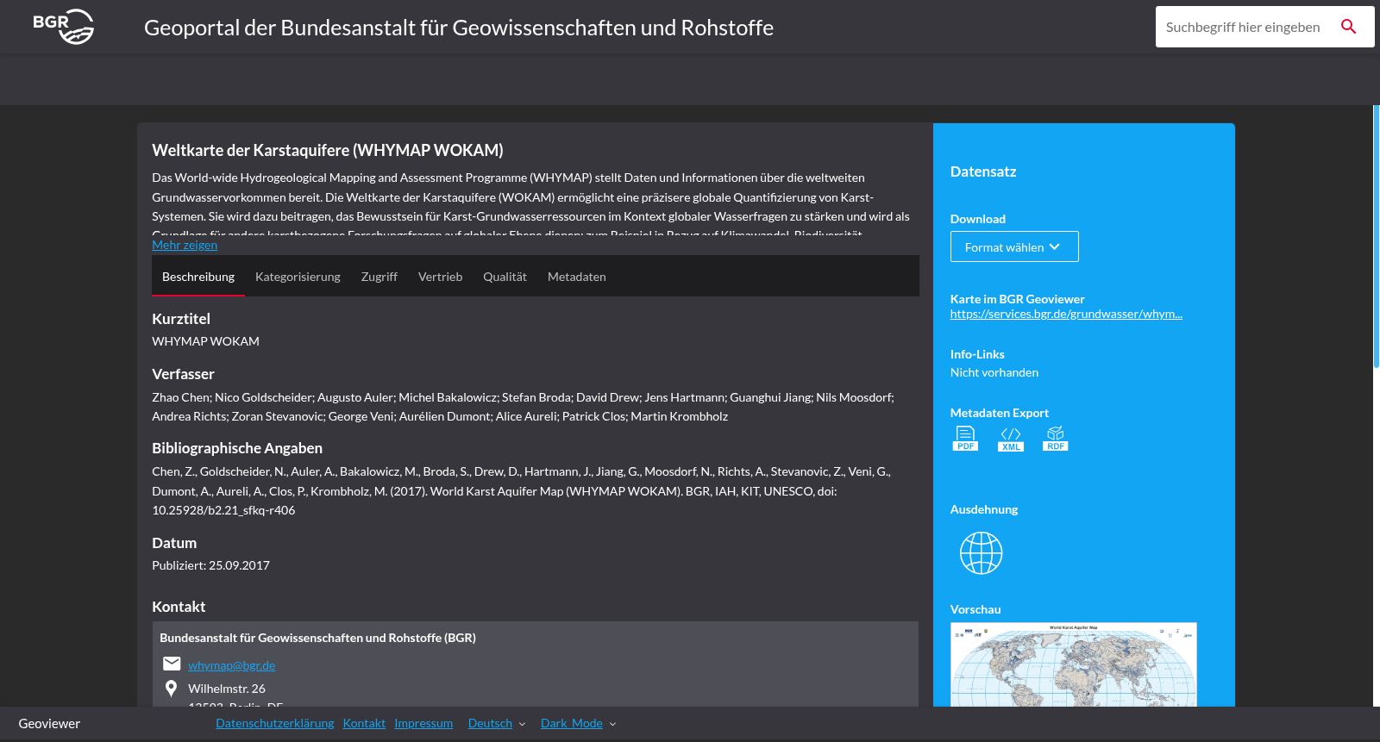Click the email envelope icon
Viewport: 1380px width, 742px height.
(x=172, y=664)
